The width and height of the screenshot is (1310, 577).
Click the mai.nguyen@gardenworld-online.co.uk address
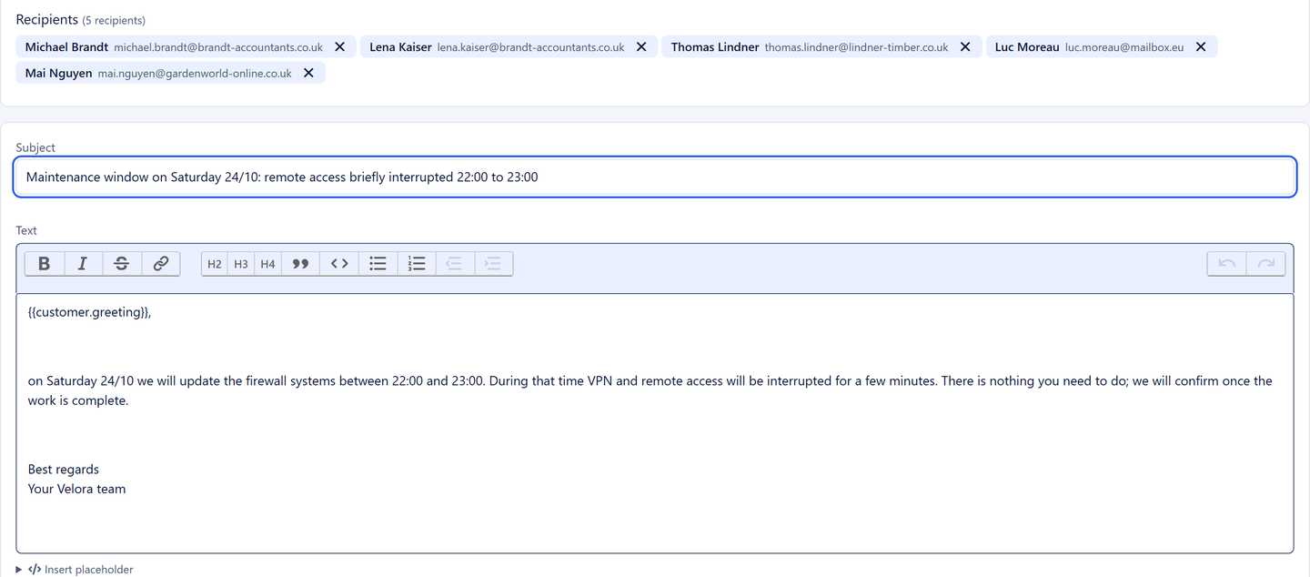pyautogui.click(x=195, y=73)
